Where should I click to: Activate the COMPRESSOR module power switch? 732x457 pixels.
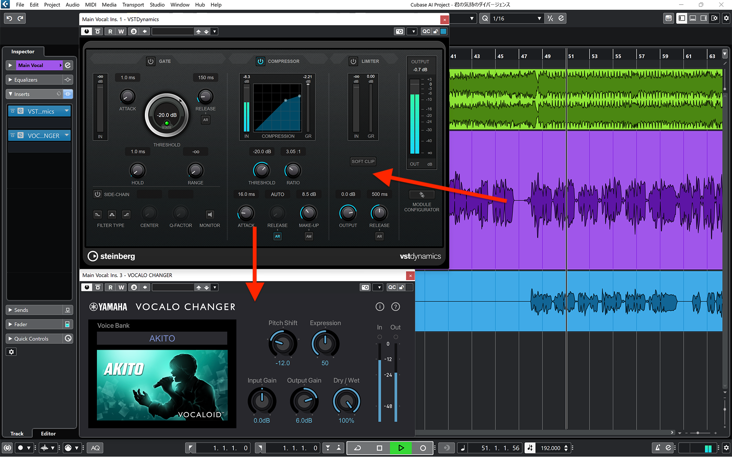(x=260, y=61)
